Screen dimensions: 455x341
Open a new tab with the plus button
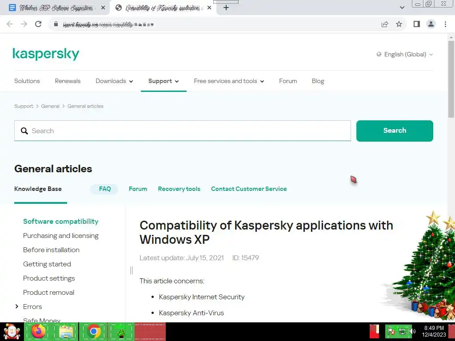(226, 8)
